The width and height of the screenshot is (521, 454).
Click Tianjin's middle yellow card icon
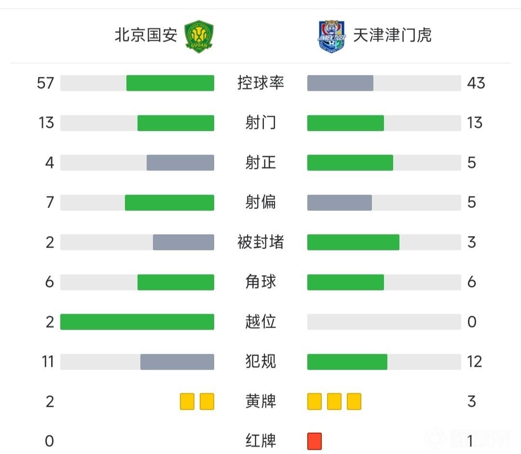click(334, 401)
